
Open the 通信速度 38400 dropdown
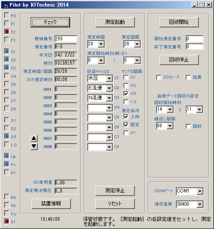[200, 204]
